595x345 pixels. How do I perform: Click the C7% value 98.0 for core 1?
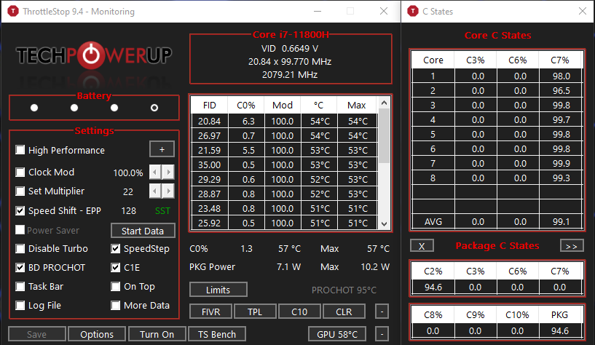561,76
